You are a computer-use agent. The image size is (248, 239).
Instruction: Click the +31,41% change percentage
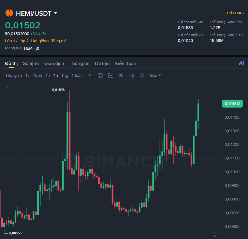coord(38,34)
